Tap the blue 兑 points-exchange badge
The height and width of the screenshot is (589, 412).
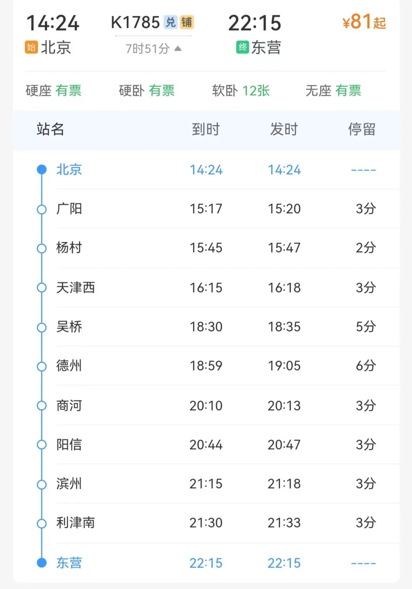[171, 22]
